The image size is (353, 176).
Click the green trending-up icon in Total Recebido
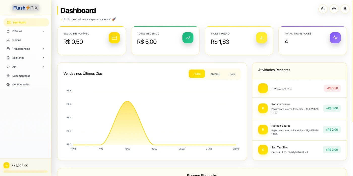pos(188,38)
